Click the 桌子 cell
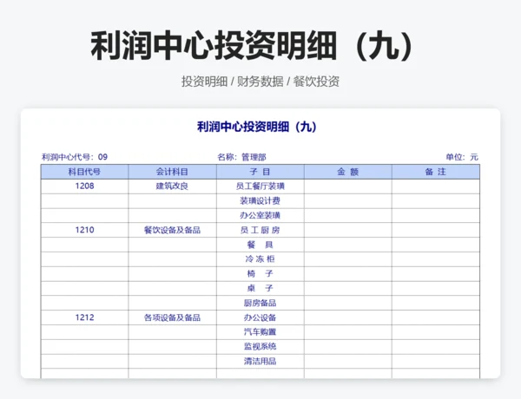521x399 pixels. (260, 289)
